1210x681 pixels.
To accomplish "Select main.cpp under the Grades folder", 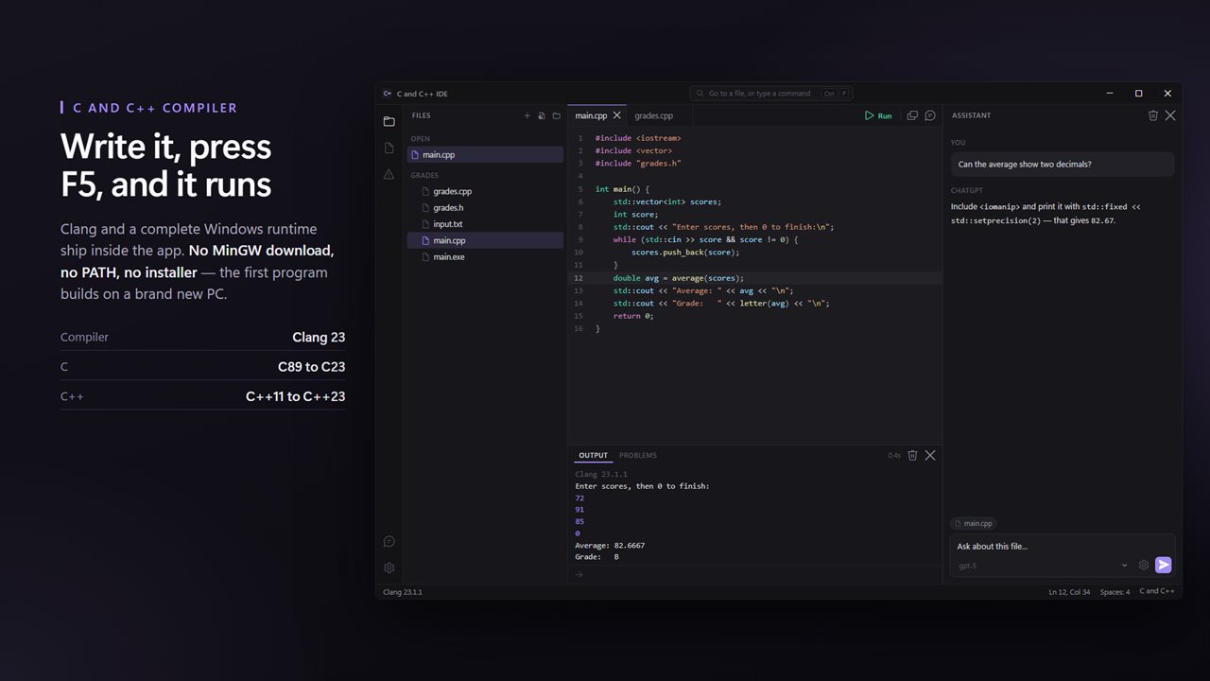I will (x=485, y=240).
